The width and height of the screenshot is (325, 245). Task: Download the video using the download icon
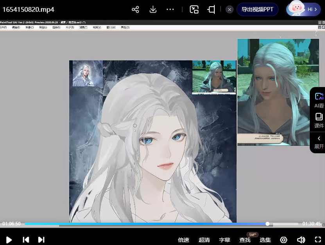pyautogui.click(x=153, y=9)
